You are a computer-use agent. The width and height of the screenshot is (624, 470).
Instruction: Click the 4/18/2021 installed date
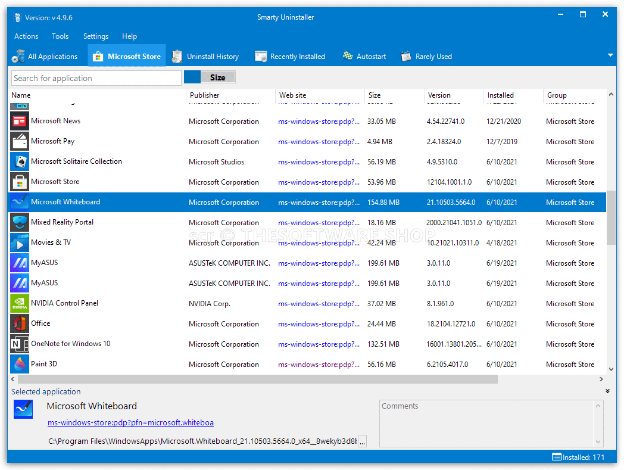coord(501,243)
